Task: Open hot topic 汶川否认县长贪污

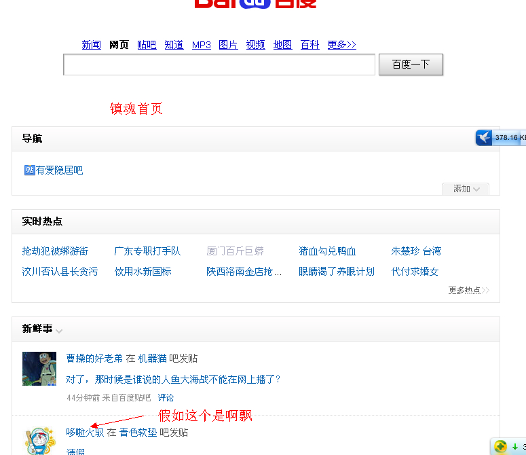Action: tap(60, 271)
